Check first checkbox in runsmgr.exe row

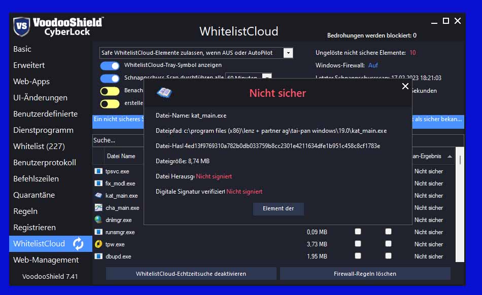tap(358, 232)
